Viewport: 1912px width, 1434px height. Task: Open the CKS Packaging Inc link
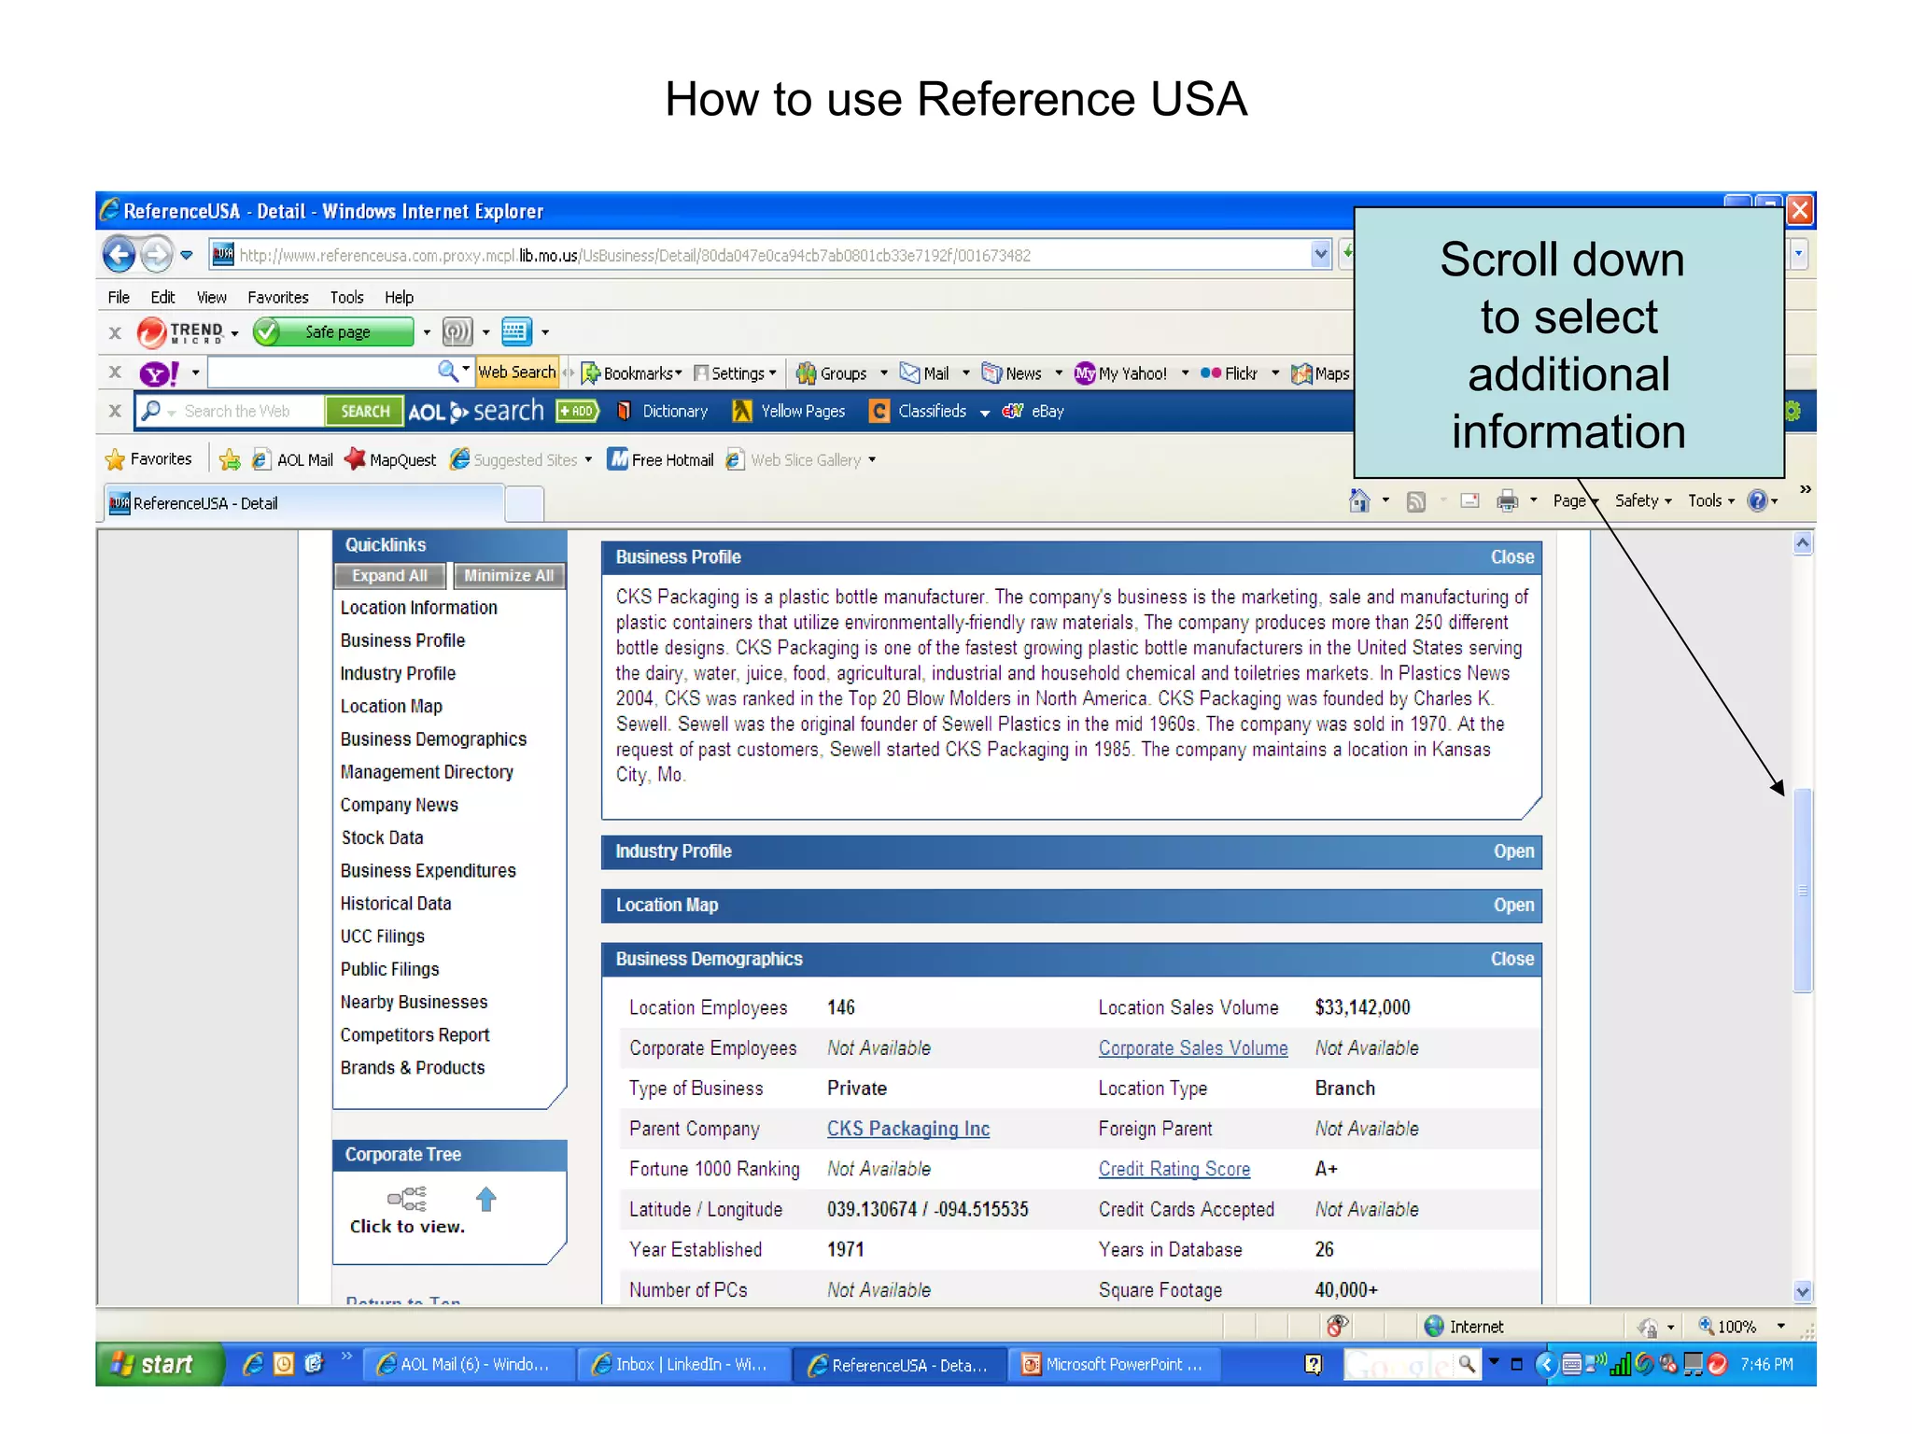tap(907, 1129)
